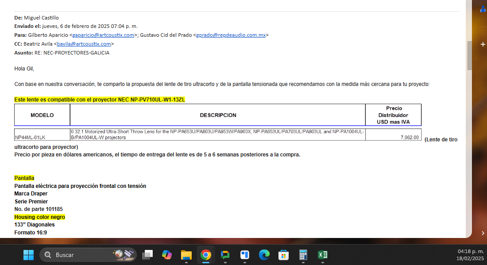Screen dimensions: 487x265
Task: Click recipient name Gustavo Cid del Prado
Action: 166,35
